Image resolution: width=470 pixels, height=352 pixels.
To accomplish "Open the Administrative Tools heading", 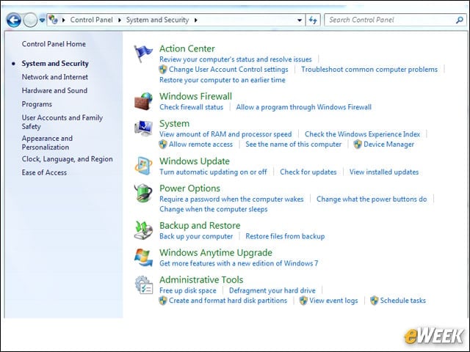I will [201, 279].
